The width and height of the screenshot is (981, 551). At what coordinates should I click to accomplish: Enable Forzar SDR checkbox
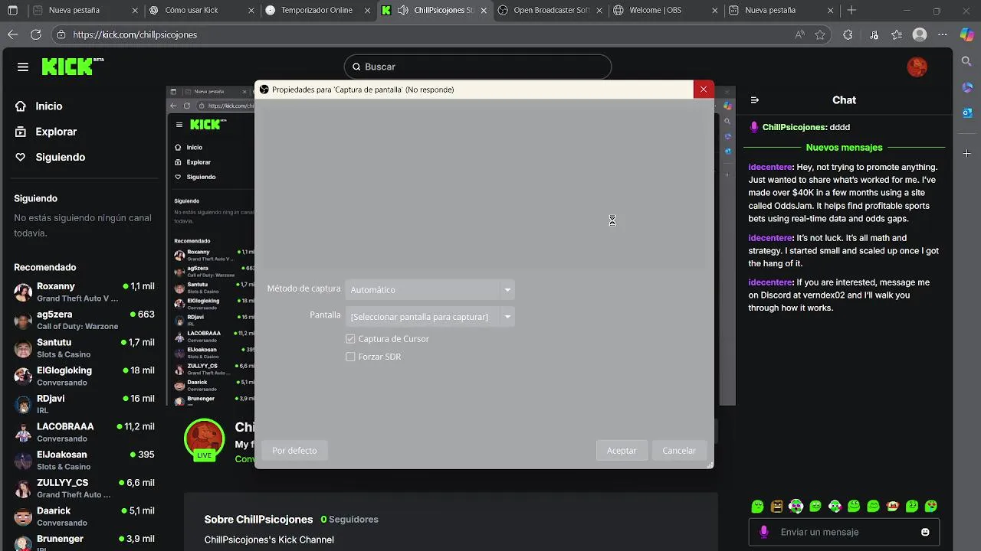(x=350, y=357)
